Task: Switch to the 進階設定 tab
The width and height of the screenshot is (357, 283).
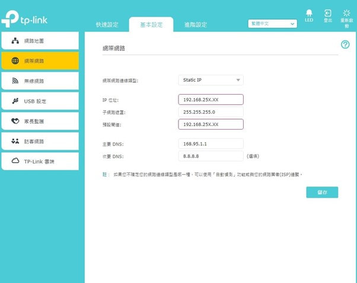Action: (x=196, y=24)
